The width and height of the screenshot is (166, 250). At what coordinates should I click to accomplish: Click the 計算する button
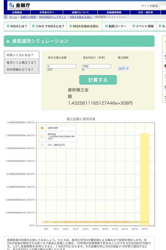(x=98, y=80)
